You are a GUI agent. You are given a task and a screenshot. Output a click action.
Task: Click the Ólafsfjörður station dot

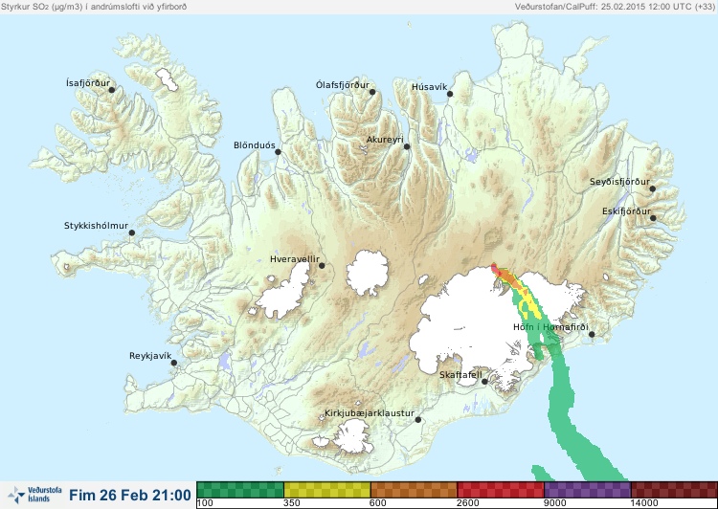point(372,92)
